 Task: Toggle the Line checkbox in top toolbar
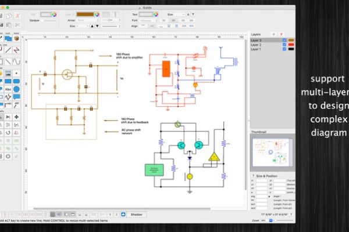(73, 14)
